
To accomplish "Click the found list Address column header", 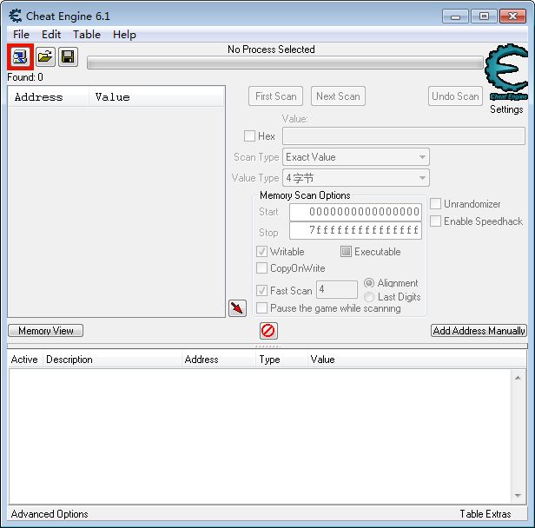I will [x=49, y=97].
